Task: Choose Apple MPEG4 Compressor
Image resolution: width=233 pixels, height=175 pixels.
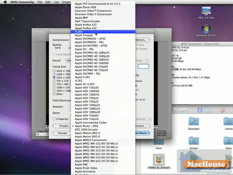Action: [x=103, y=140]
